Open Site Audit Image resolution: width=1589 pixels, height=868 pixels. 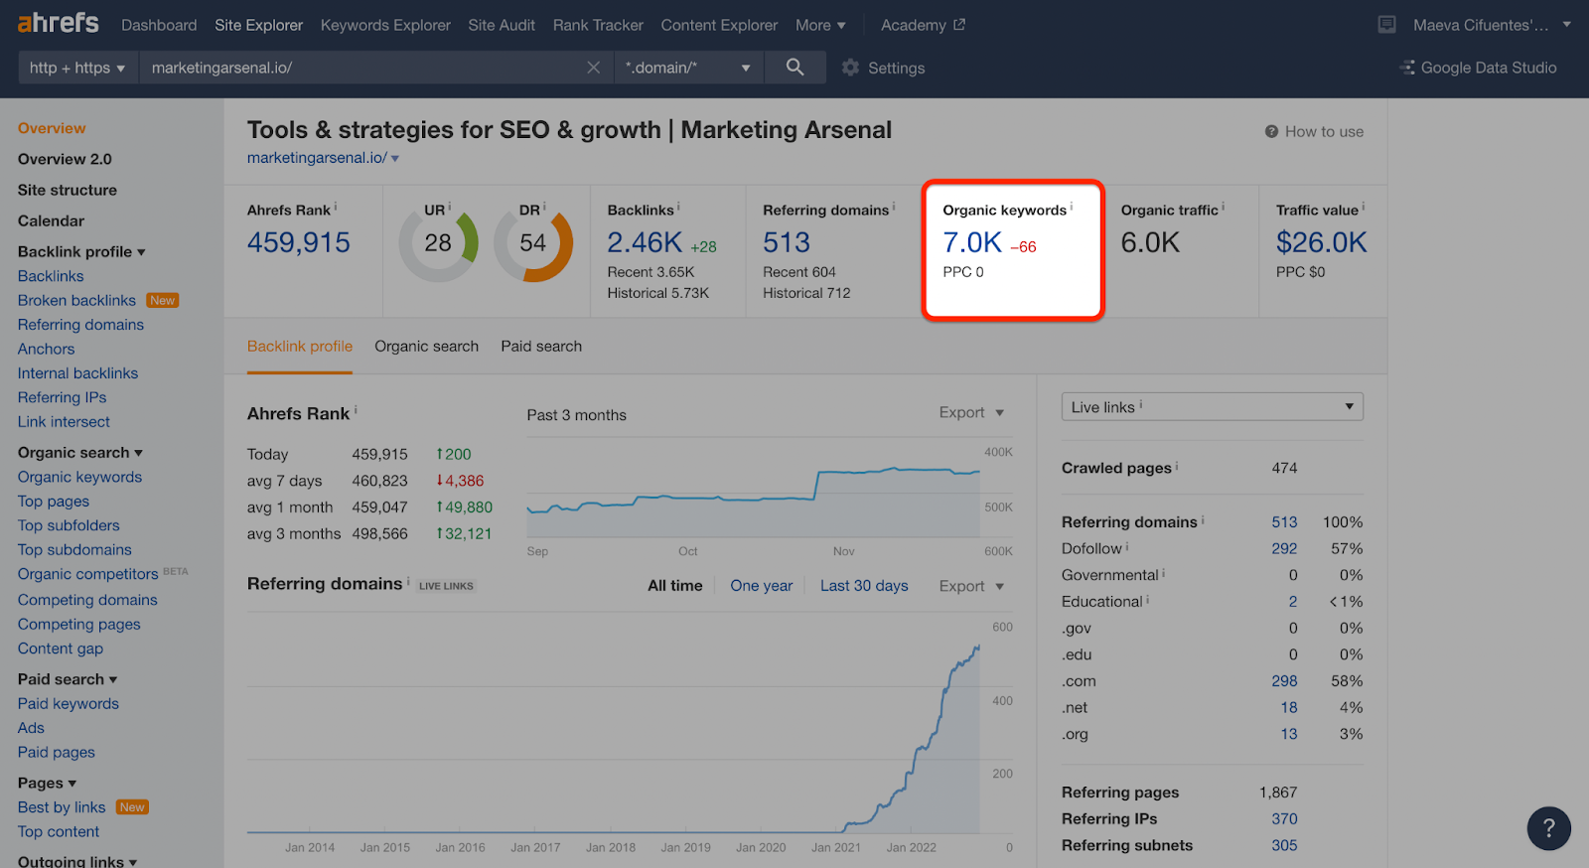coord(502,25)
